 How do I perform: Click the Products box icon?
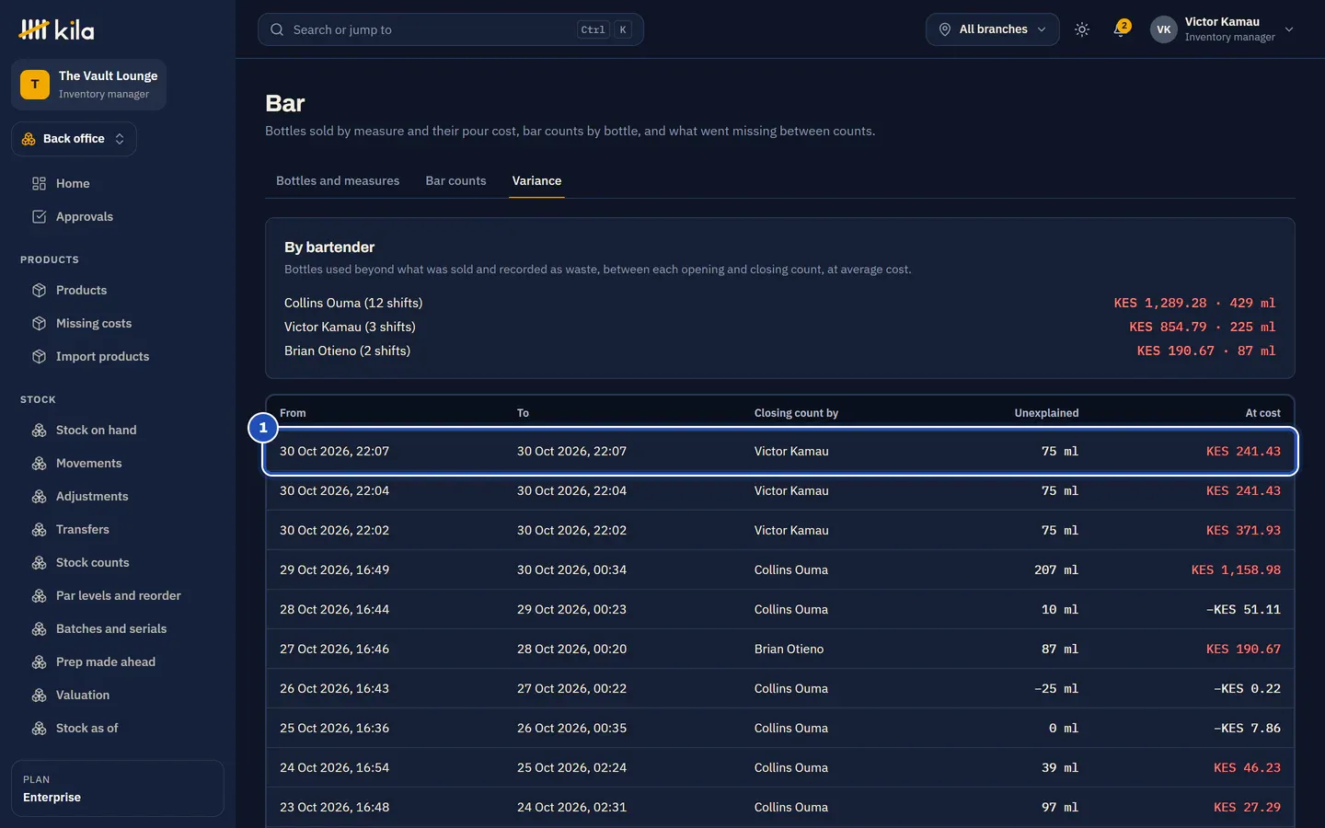[x=39, y=290]
